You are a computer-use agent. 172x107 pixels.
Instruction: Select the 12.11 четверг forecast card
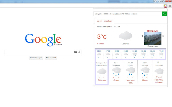(x=145, y=72)
